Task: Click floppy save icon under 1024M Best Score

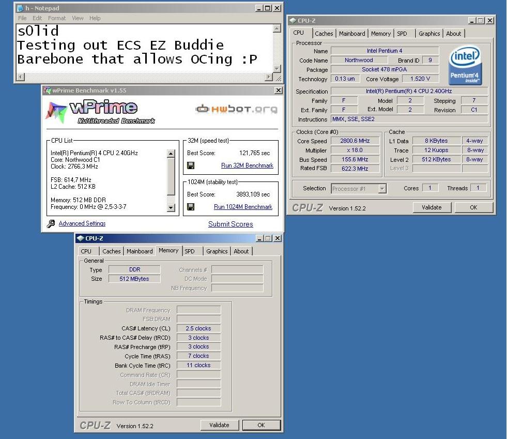Action: (191, 207)
